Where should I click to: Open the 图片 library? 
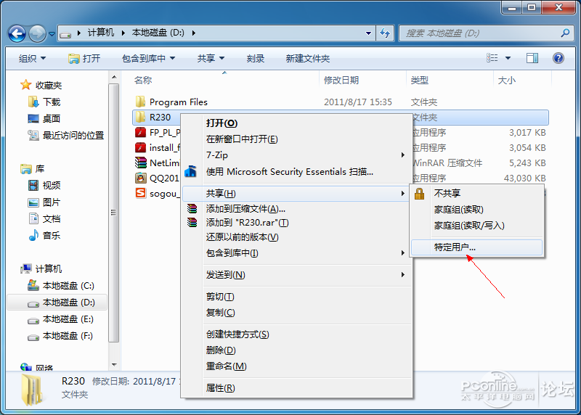coord(52,202)
